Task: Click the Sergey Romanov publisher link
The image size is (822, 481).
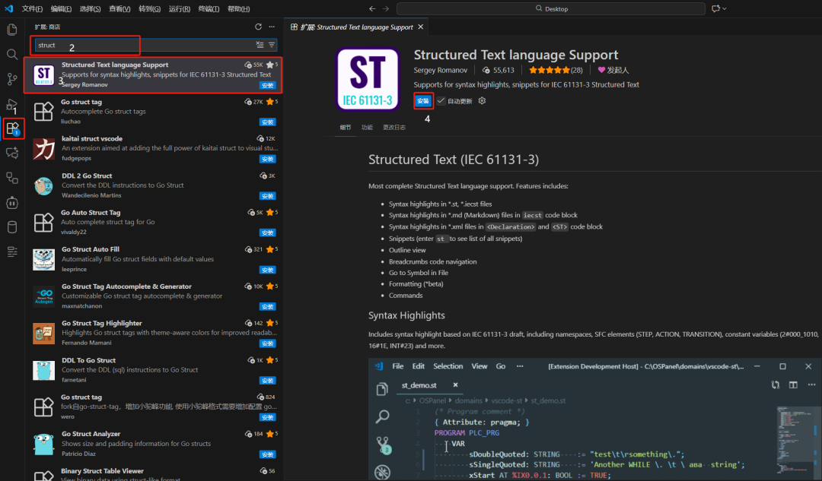Action: (x=440, y=70)
